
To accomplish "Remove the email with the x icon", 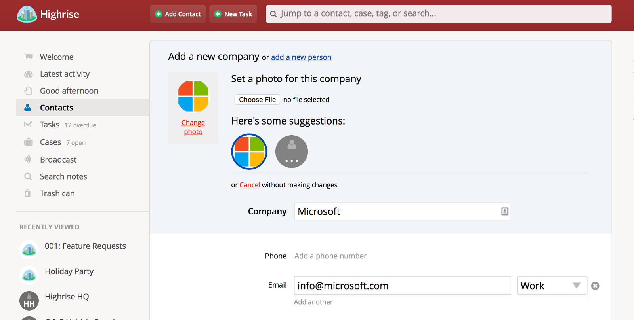I will pyautogui.click(x=595, y=286).
